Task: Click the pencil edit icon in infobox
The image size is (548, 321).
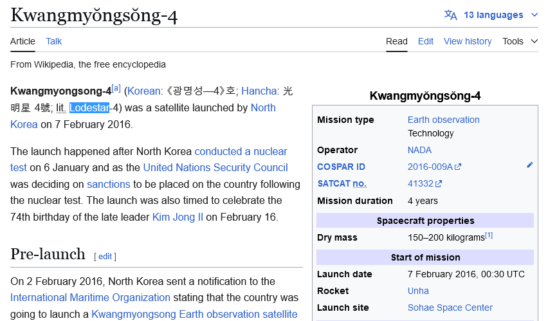Action: (530, 165)
